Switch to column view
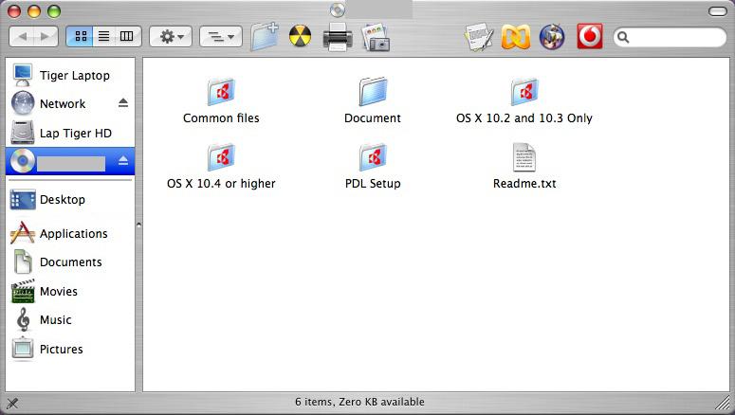This screenshot has height=415, width=735. [127, 37]
